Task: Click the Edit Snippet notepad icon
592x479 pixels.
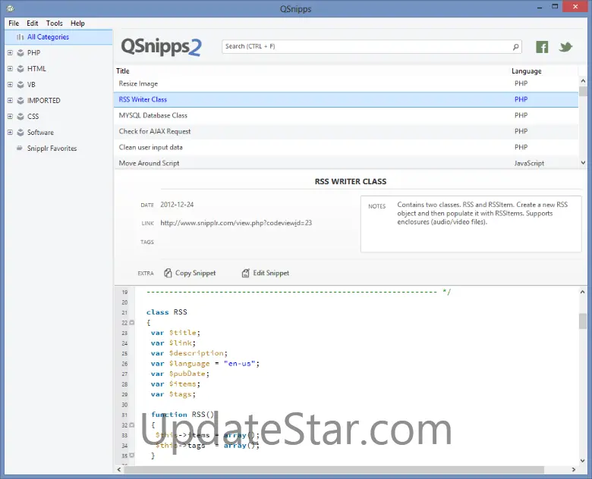Action: [x=245, y=273]
